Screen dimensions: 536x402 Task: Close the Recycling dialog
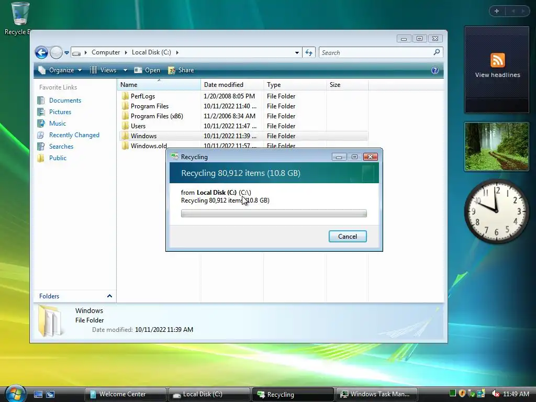pos(370,157)
